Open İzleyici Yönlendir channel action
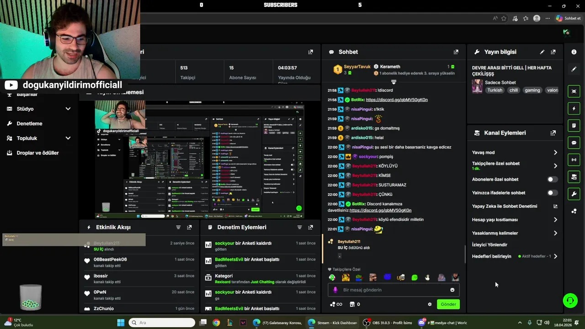585x329 pixels. click(489, 245)
